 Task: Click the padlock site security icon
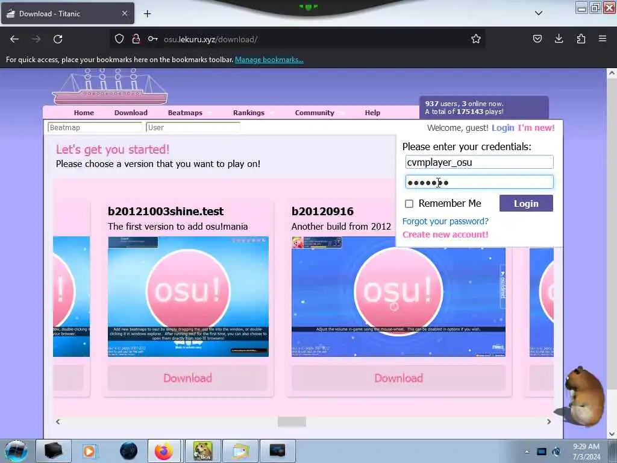[x=136, y=39]
